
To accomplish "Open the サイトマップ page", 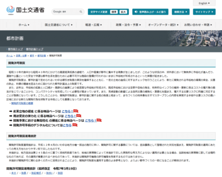I will point(204,12).
